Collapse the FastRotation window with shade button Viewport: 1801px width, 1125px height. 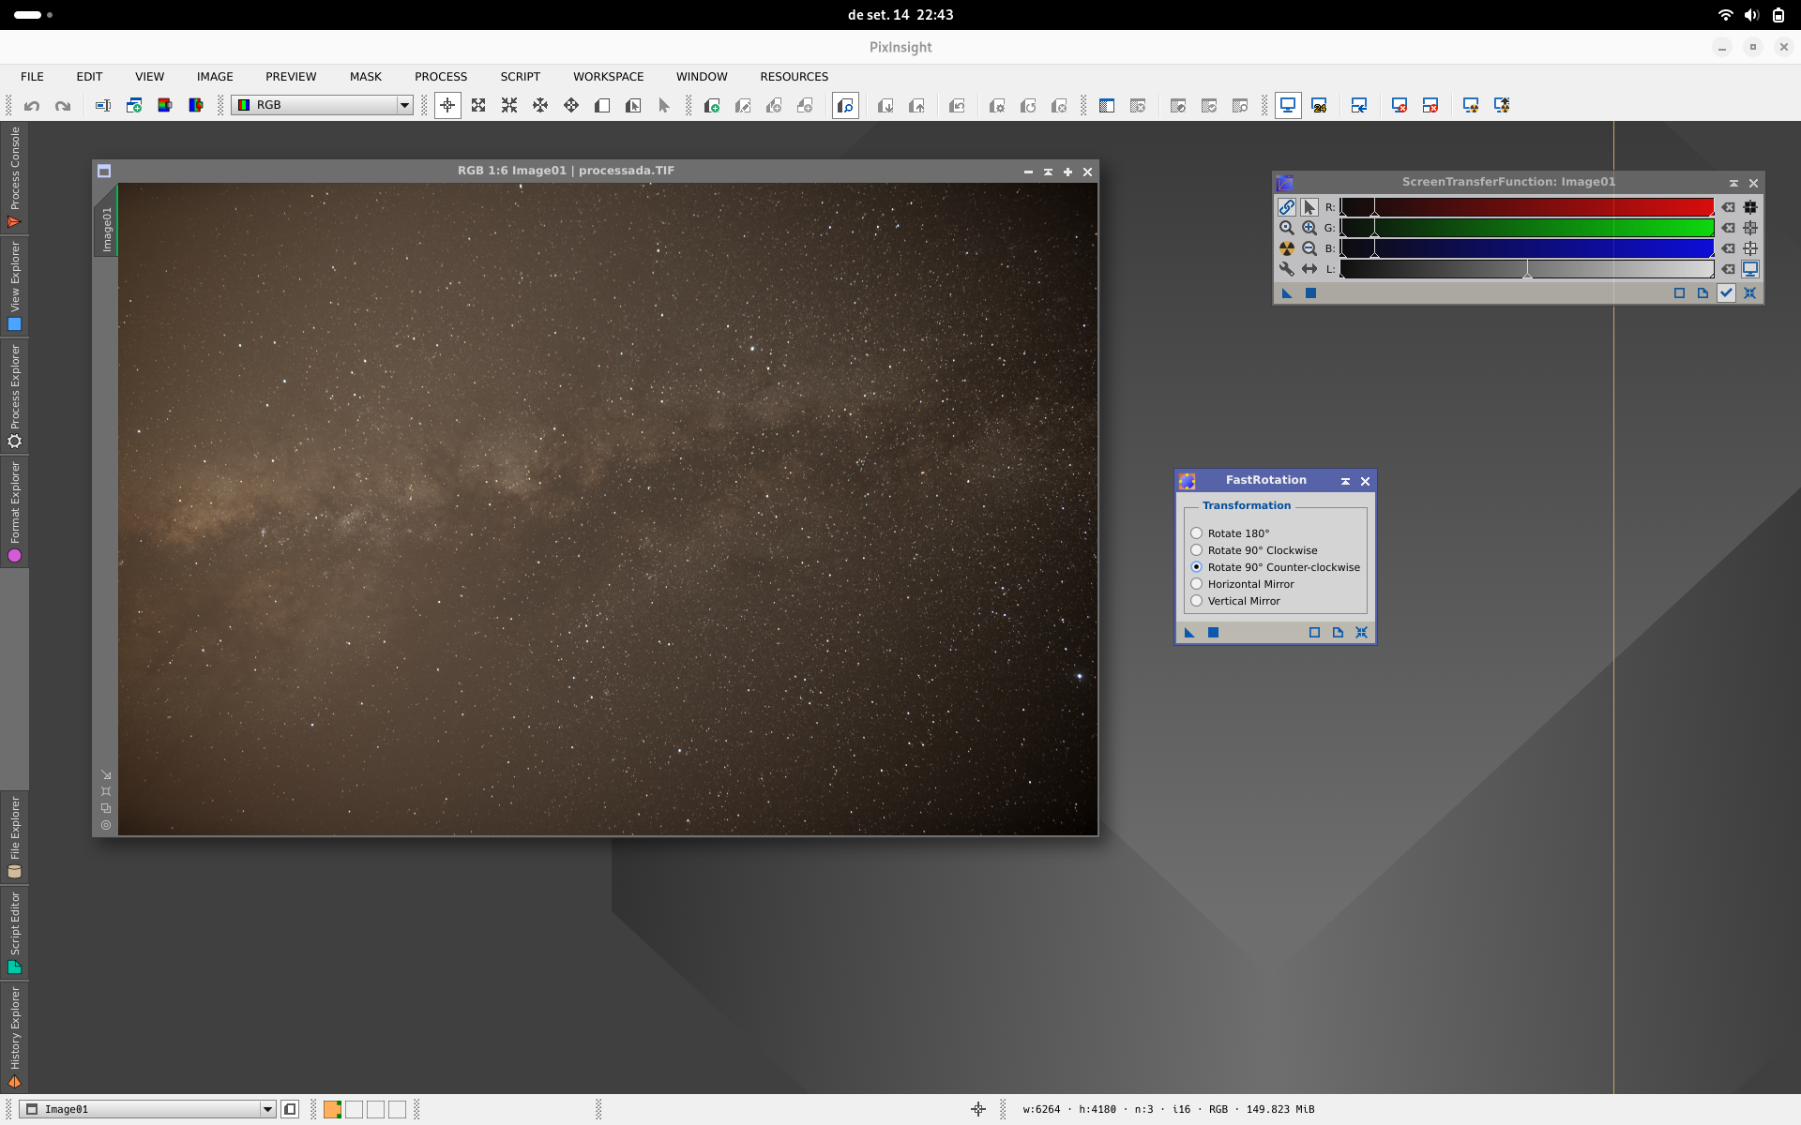coord(1345,481)
